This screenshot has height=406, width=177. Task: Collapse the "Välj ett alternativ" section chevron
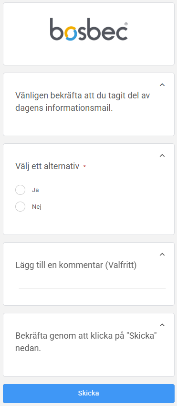point(162,155)
